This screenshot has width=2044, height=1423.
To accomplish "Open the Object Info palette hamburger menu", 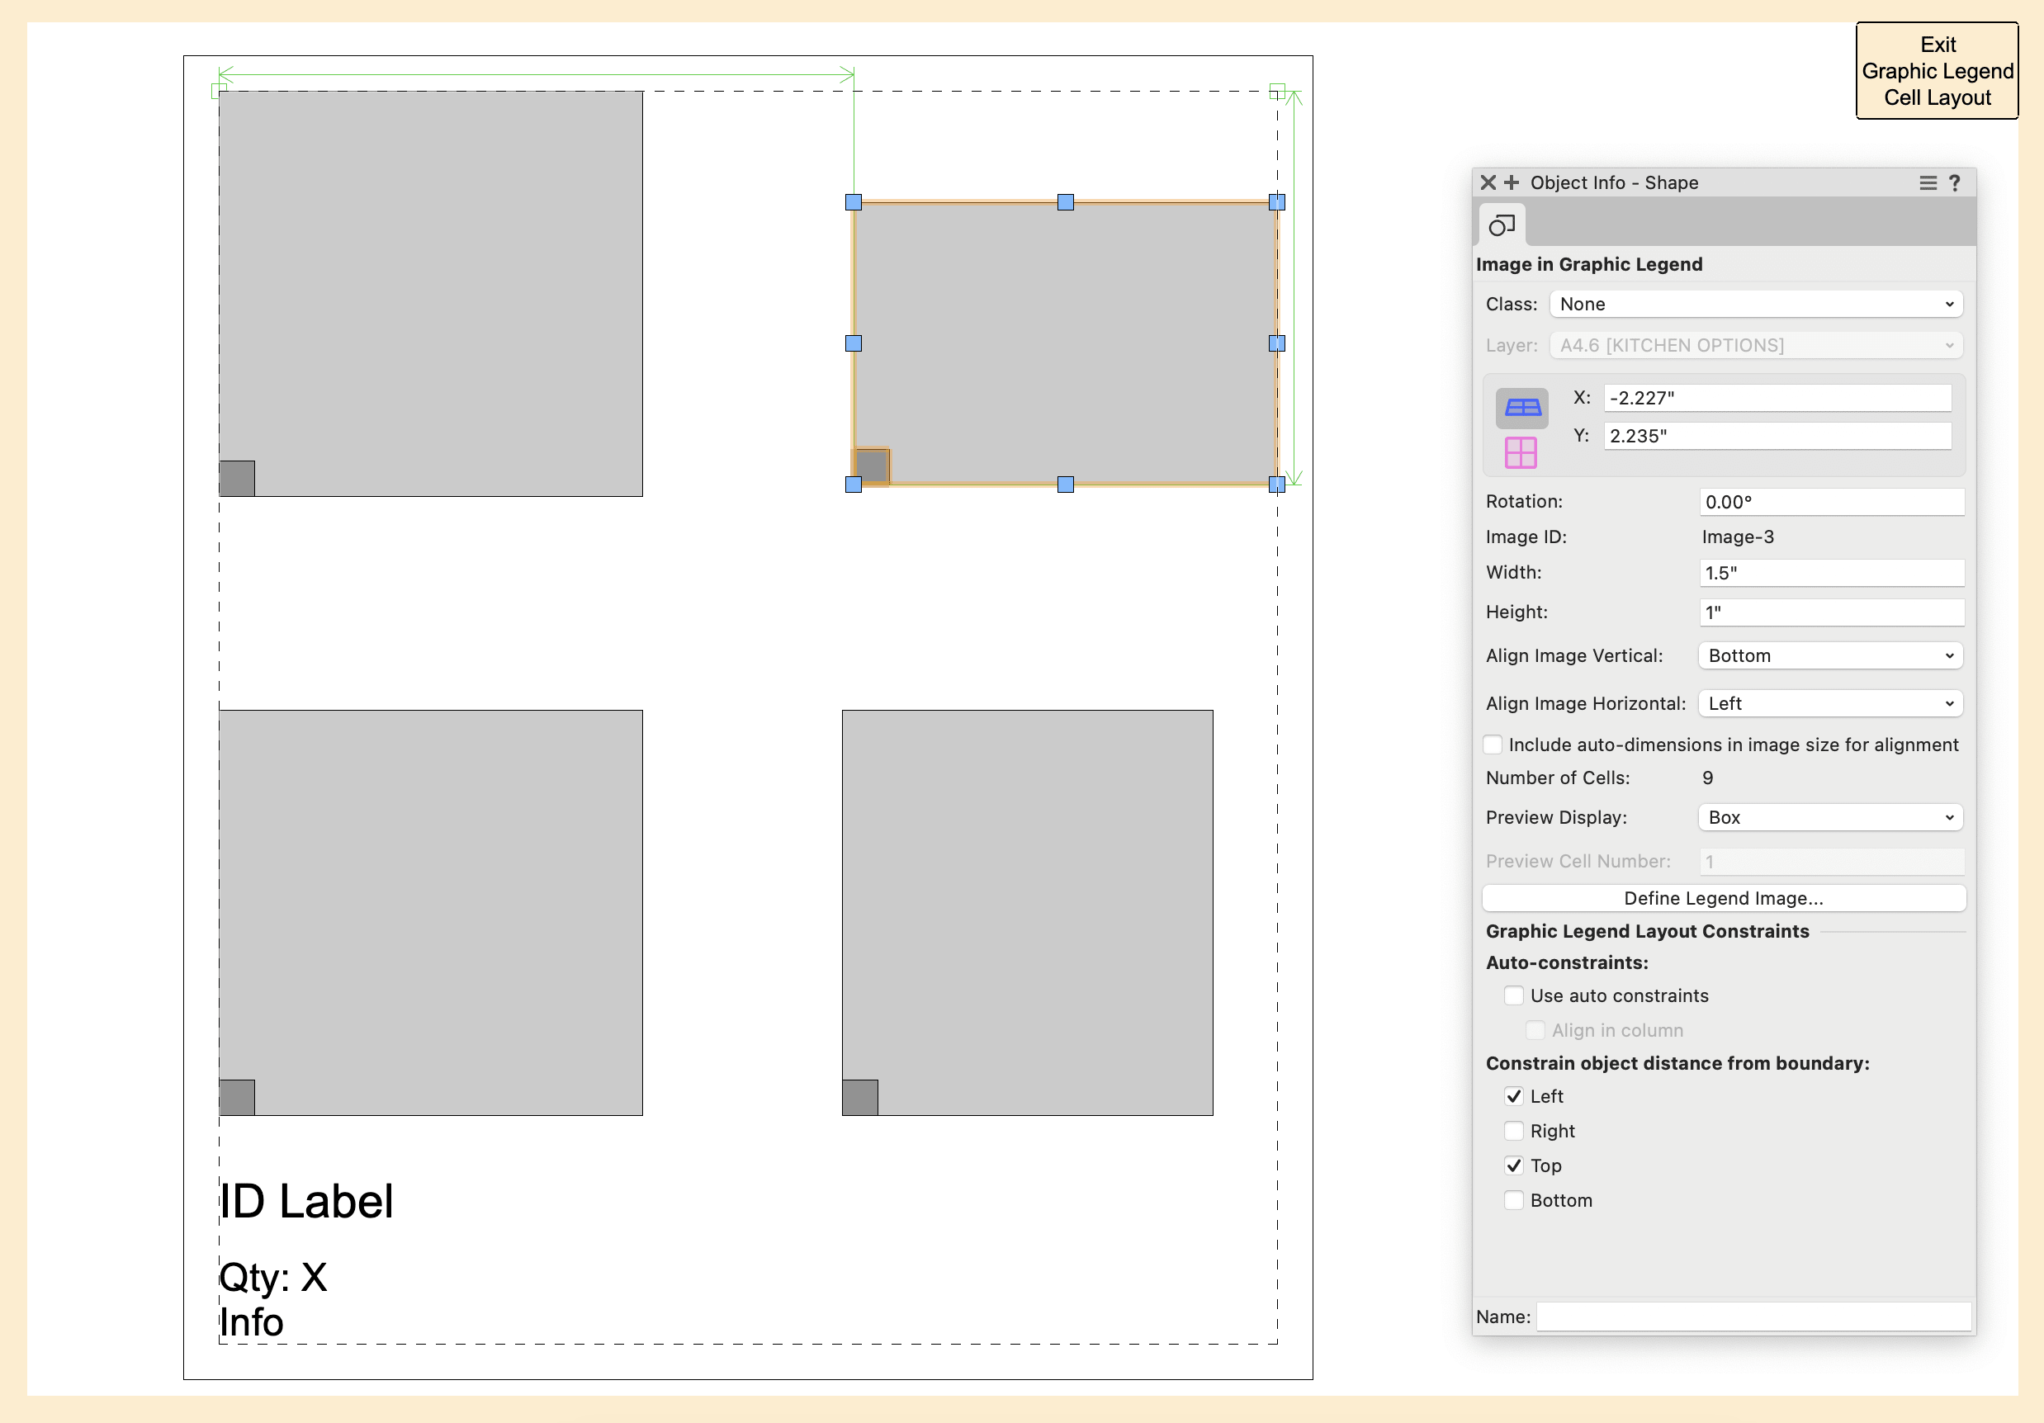I will tap(1928, 182).
